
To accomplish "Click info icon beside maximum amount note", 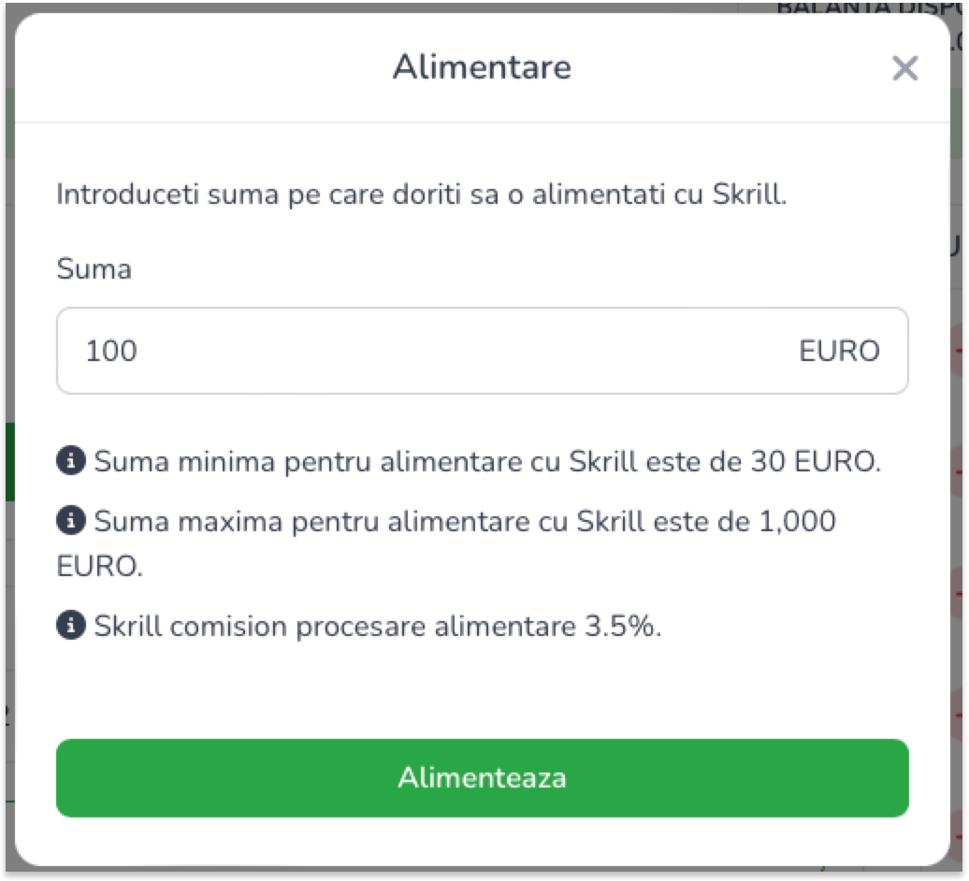I will pos(70,521).
